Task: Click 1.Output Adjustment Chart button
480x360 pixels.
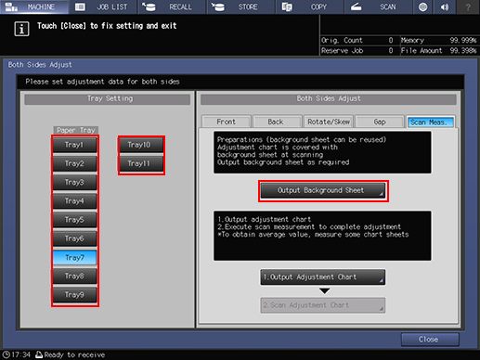Action: coord(323,277)
